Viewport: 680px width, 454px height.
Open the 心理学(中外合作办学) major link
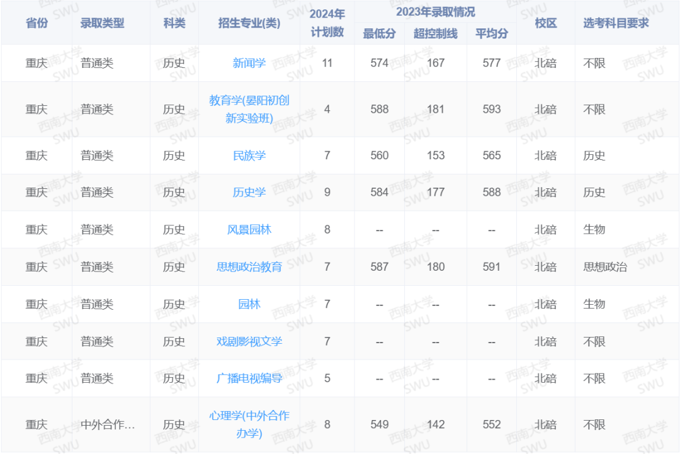tap(250, 424)
